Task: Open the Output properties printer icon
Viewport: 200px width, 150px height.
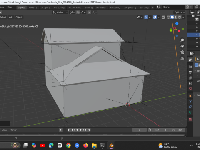Action: tap(190, 72)
